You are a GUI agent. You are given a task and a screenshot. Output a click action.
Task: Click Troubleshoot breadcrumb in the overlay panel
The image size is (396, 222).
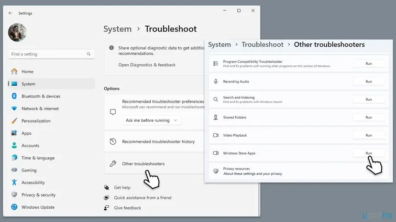[x=263, y=45]
